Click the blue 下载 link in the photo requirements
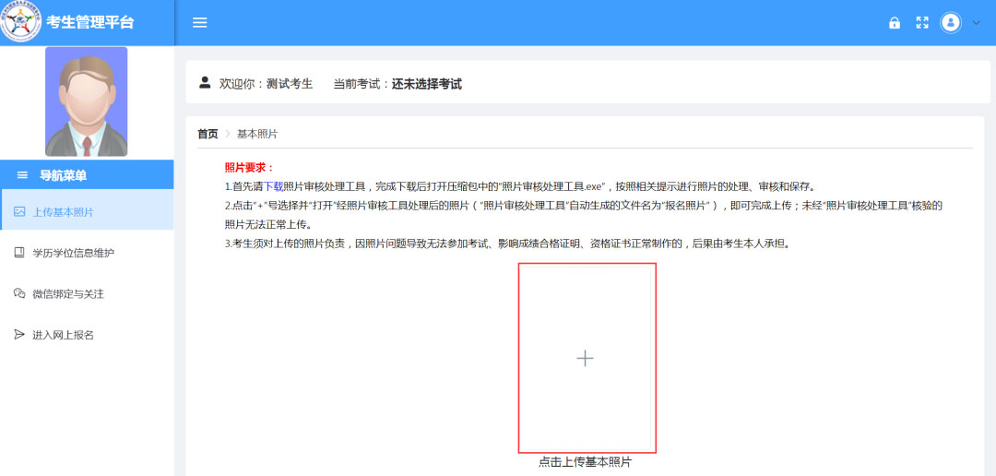The image size is (996, 476). (274, 186)
